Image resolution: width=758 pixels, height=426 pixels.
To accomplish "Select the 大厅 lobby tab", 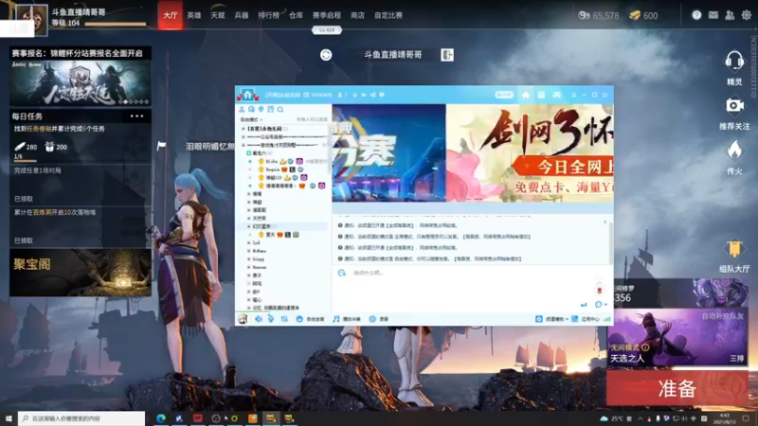I will click(171, 15).
